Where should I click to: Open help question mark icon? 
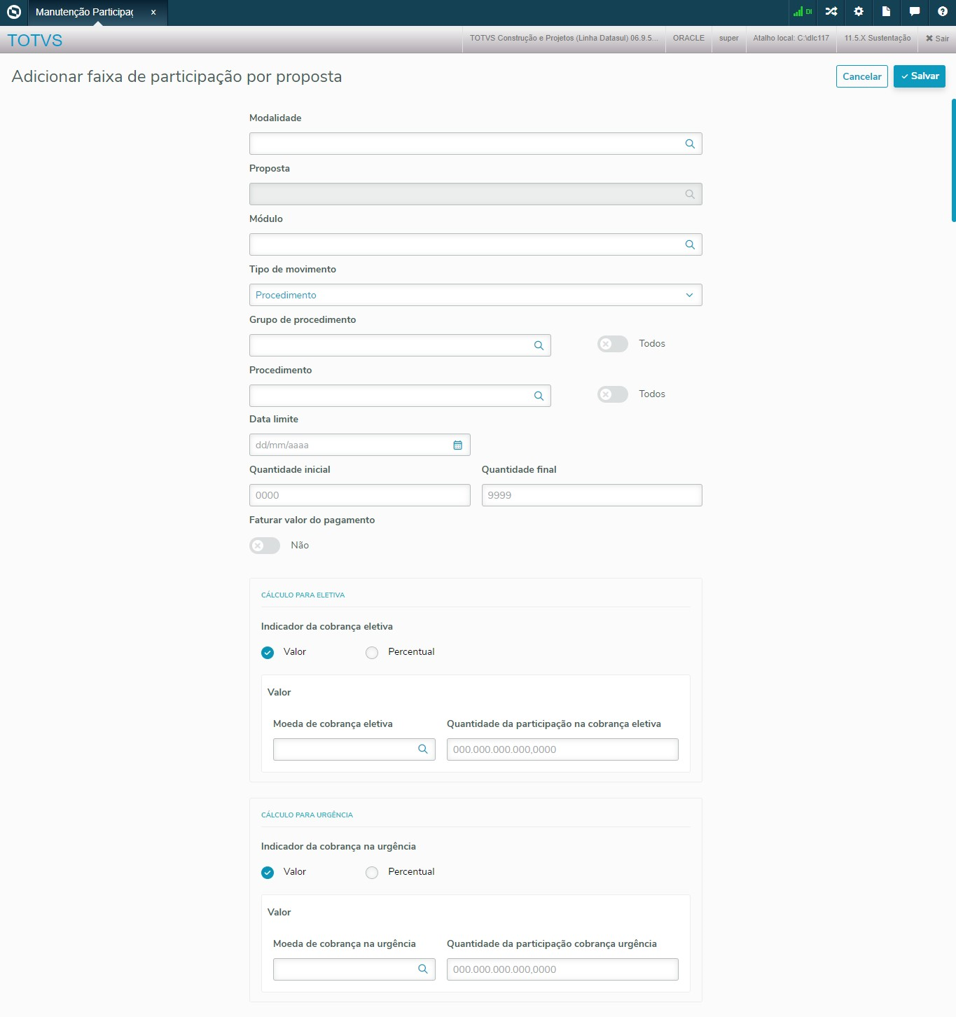pos(943,12)
